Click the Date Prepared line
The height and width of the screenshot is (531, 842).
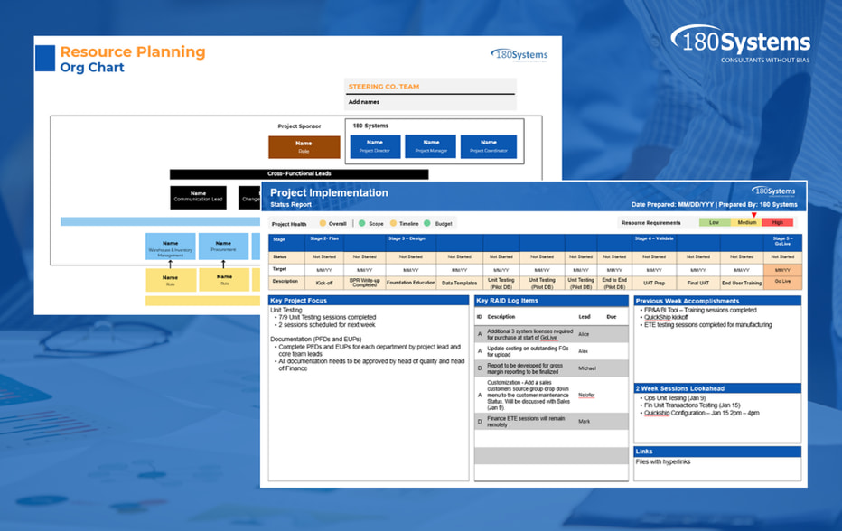point(715,205)
